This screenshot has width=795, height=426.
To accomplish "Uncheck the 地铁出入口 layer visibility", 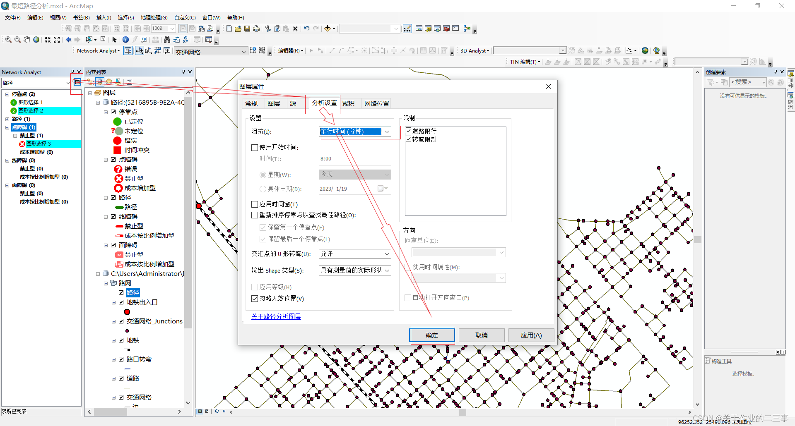I will [x=121, y=302].
